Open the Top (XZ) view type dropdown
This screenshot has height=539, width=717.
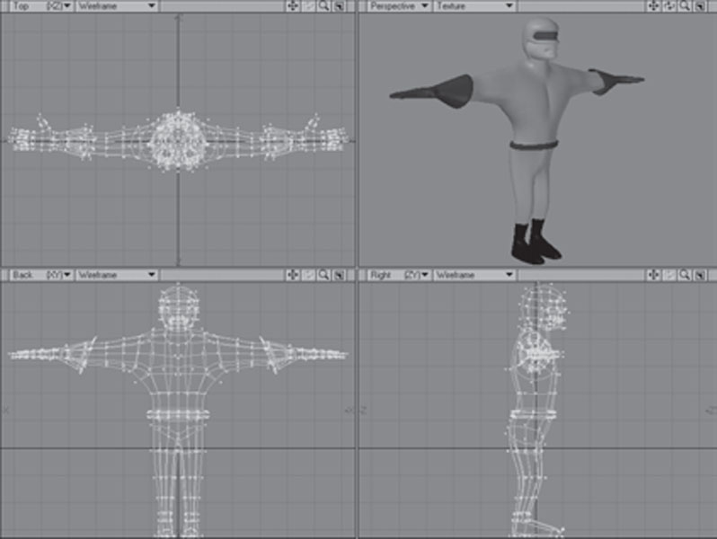click(x=41, y=6)
